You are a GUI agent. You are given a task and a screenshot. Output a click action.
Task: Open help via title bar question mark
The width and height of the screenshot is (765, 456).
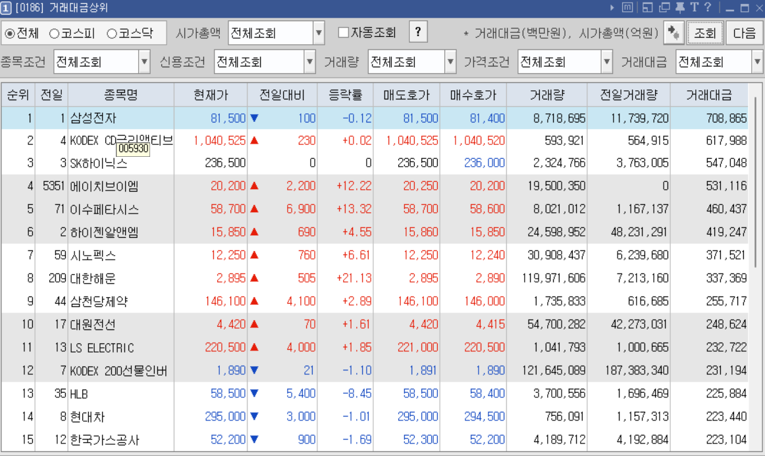[708, 8]
